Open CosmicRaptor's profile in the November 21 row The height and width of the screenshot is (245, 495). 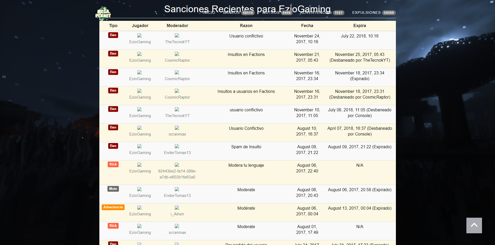177,60
